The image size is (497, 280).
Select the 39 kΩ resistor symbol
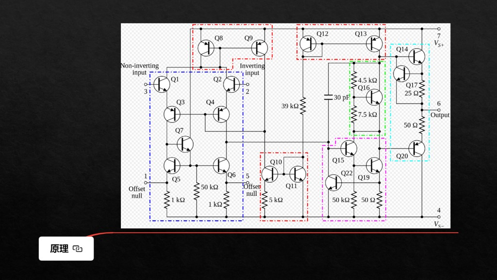pos(302,105)
